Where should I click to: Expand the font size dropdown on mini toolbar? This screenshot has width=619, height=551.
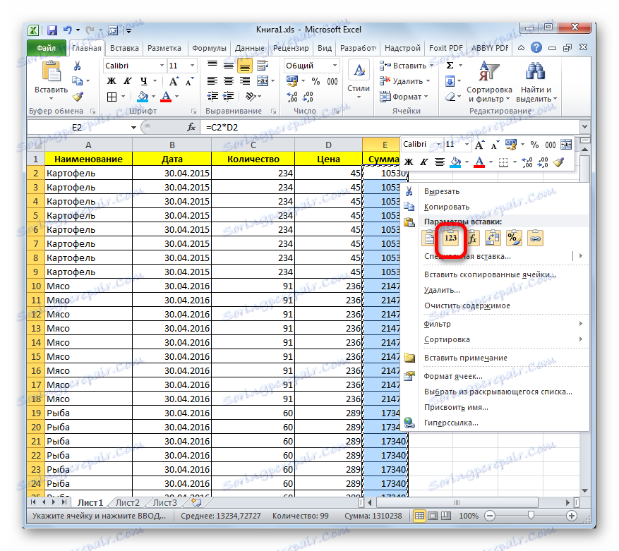(465, 145)
